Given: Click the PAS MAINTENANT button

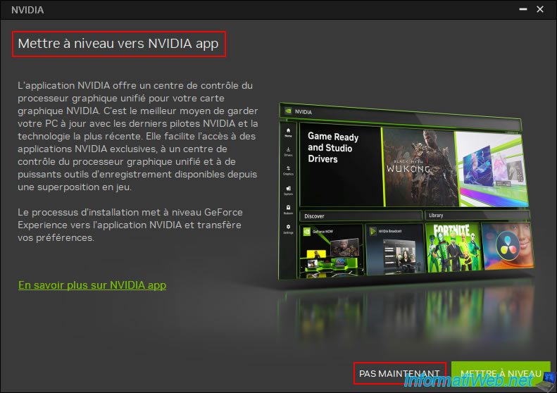Looking at the screenshot, I should tap(400, 373).
